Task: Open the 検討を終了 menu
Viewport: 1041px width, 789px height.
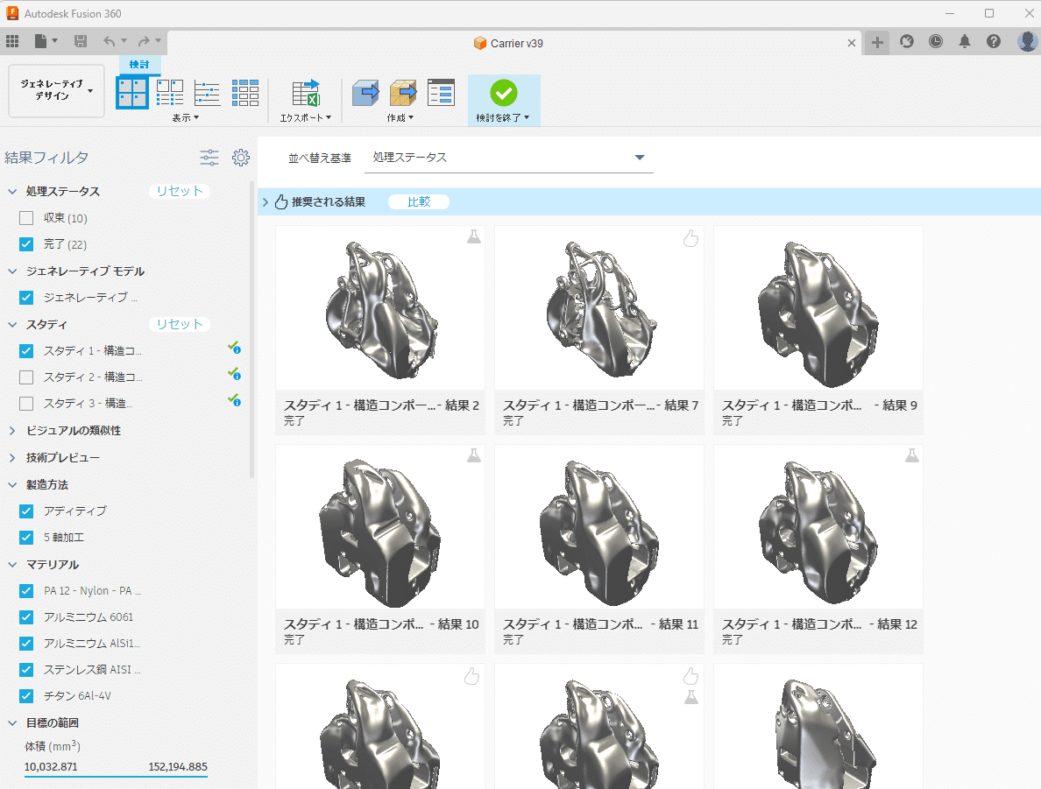Action: click(503, 118)
